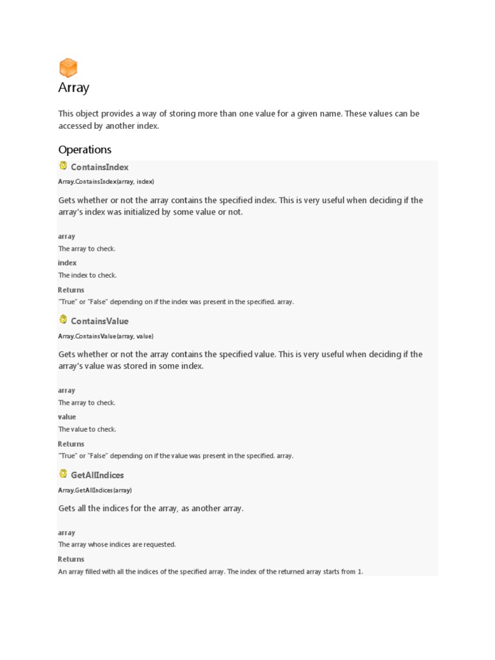Click the Array page title
The image size is (495, 660).
pos(73,88)
